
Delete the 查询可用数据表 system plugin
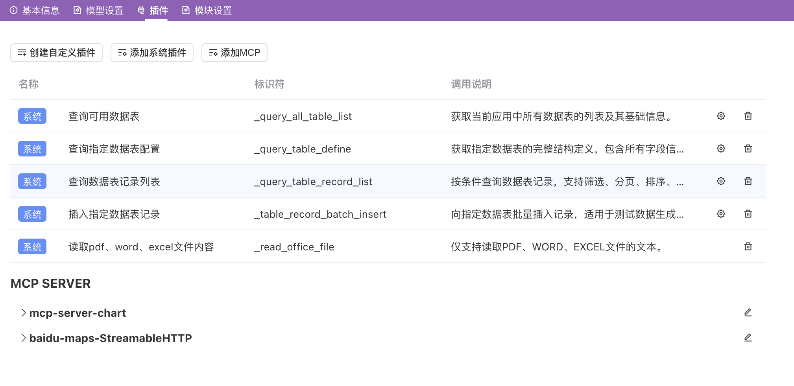click(x=748, y=116)
